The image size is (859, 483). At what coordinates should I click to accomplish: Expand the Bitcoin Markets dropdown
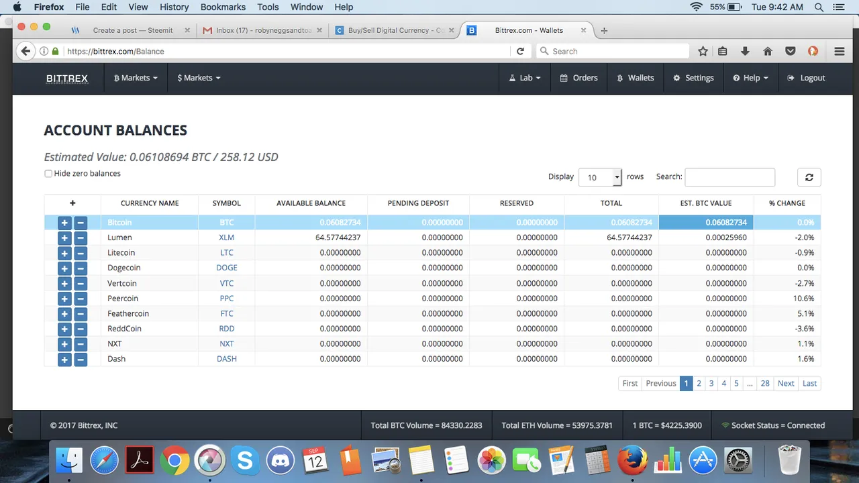coord(136,78)
